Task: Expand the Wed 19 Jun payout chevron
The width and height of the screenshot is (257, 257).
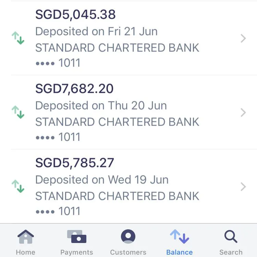Action: [243, 187]
